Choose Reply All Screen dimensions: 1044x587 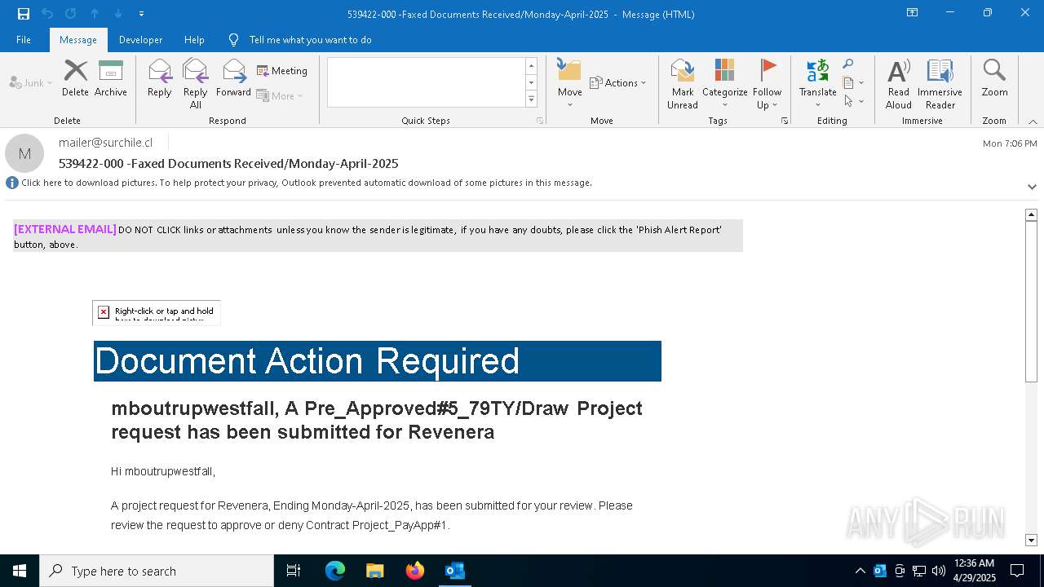tap(196, 84)
